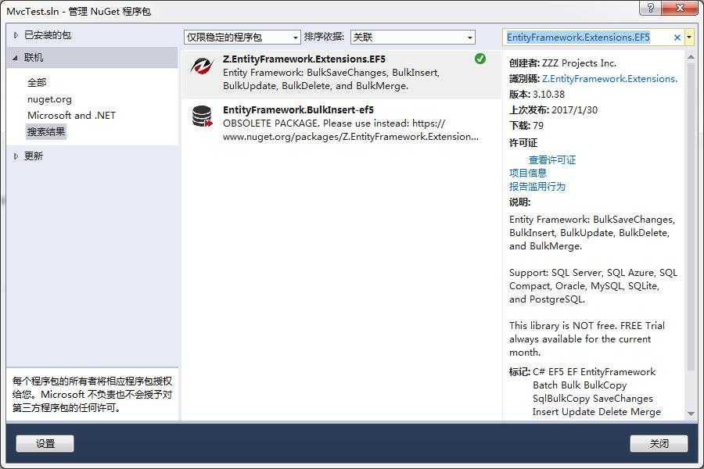This screenshot has width=704, height=469.
Task: Select Microsoft and .NET source
Action: point(71,116)
